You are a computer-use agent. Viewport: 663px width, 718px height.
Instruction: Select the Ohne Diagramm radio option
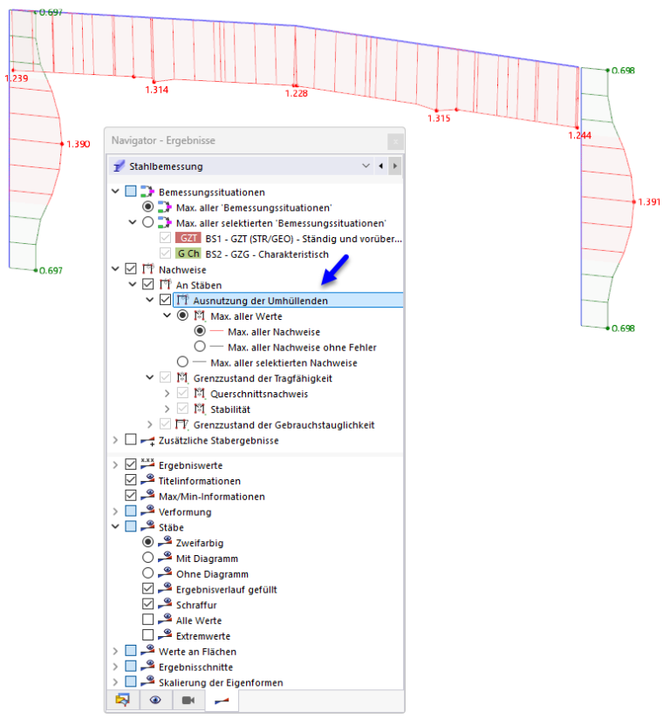pyautogui.click(x=147, y=573)
